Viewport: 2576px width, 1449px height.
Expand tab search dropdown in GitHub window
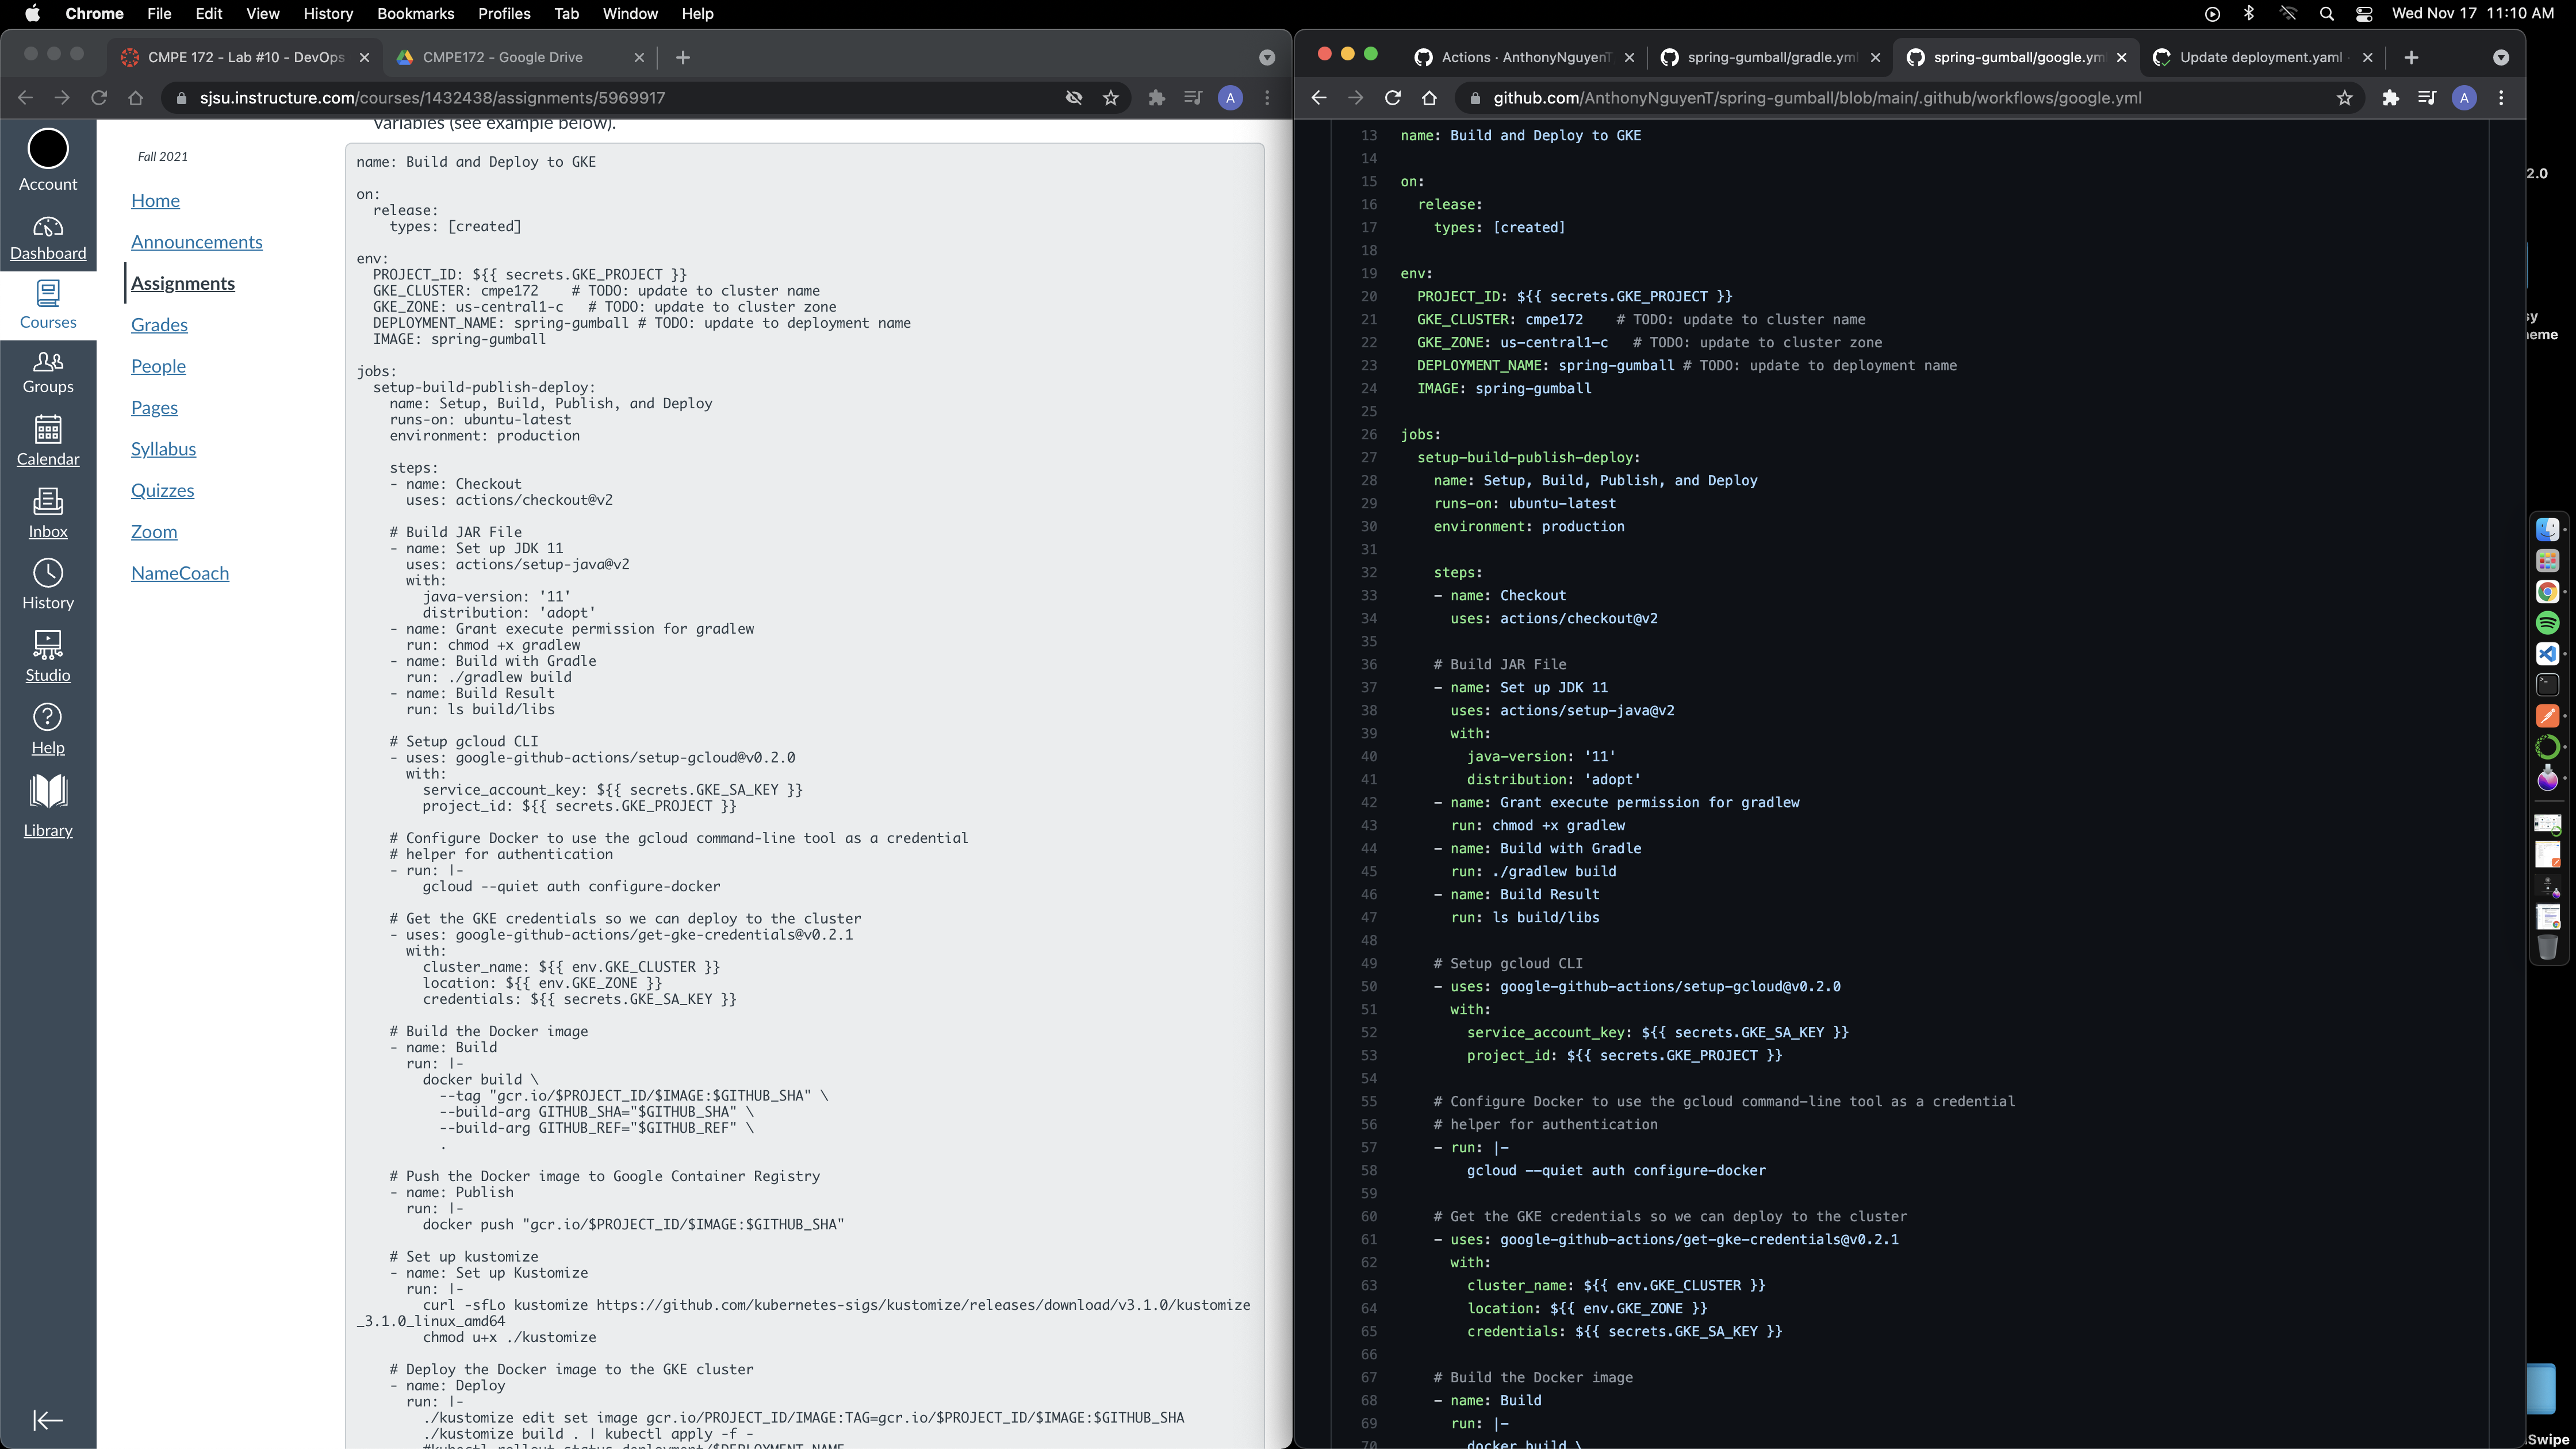[x=2501, y=58]
